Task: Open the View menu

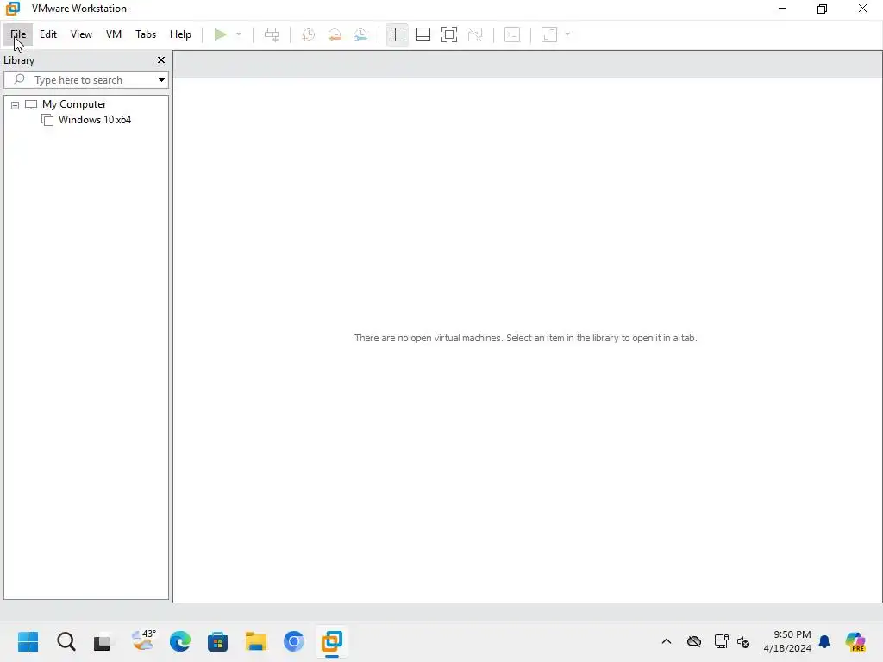Action: 81,34
